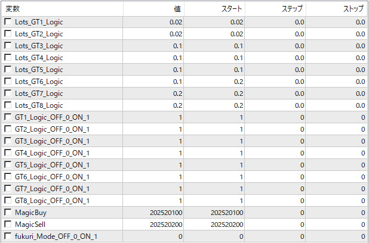Edit the ステップ cell of Lots_GT5_Logic
Image resolution: width=369 pixels, height=243 pixels.
[275, 70]
